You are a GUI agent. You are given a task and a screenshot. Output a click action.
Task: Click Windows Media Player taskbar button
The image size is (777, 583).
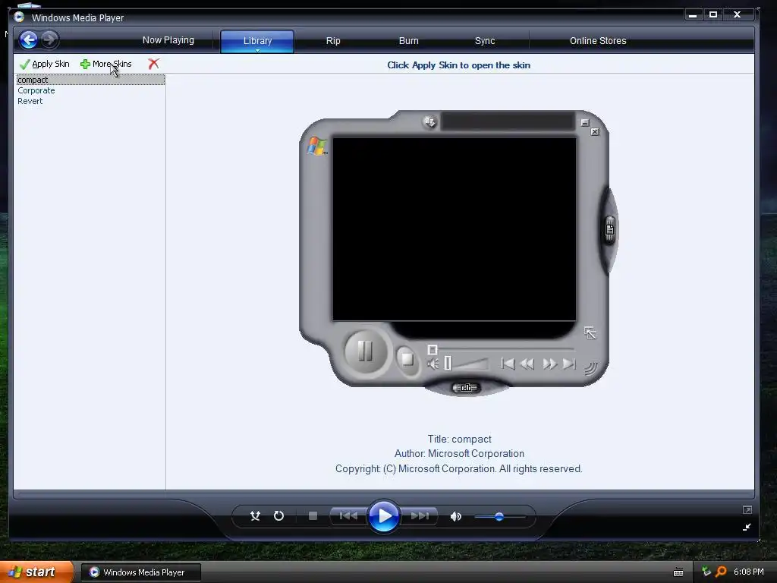point(141,572)
